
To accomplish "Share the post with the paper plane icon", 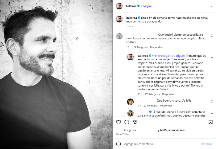I will point(135,122).
